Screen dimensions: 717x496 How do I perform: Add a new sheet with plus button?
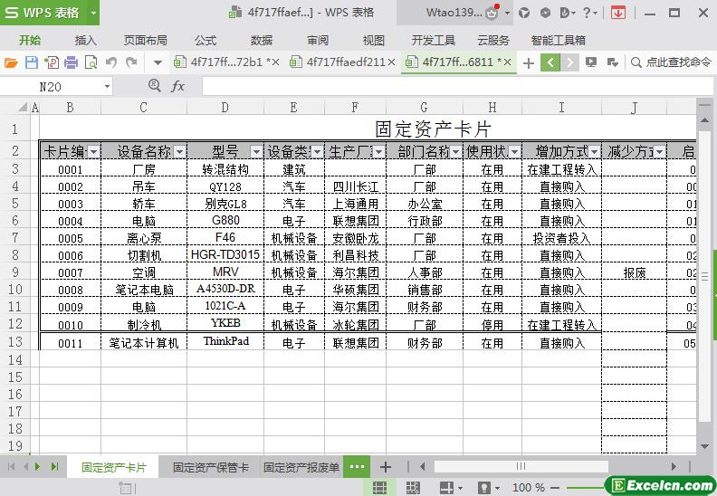[x=386, y=467]
